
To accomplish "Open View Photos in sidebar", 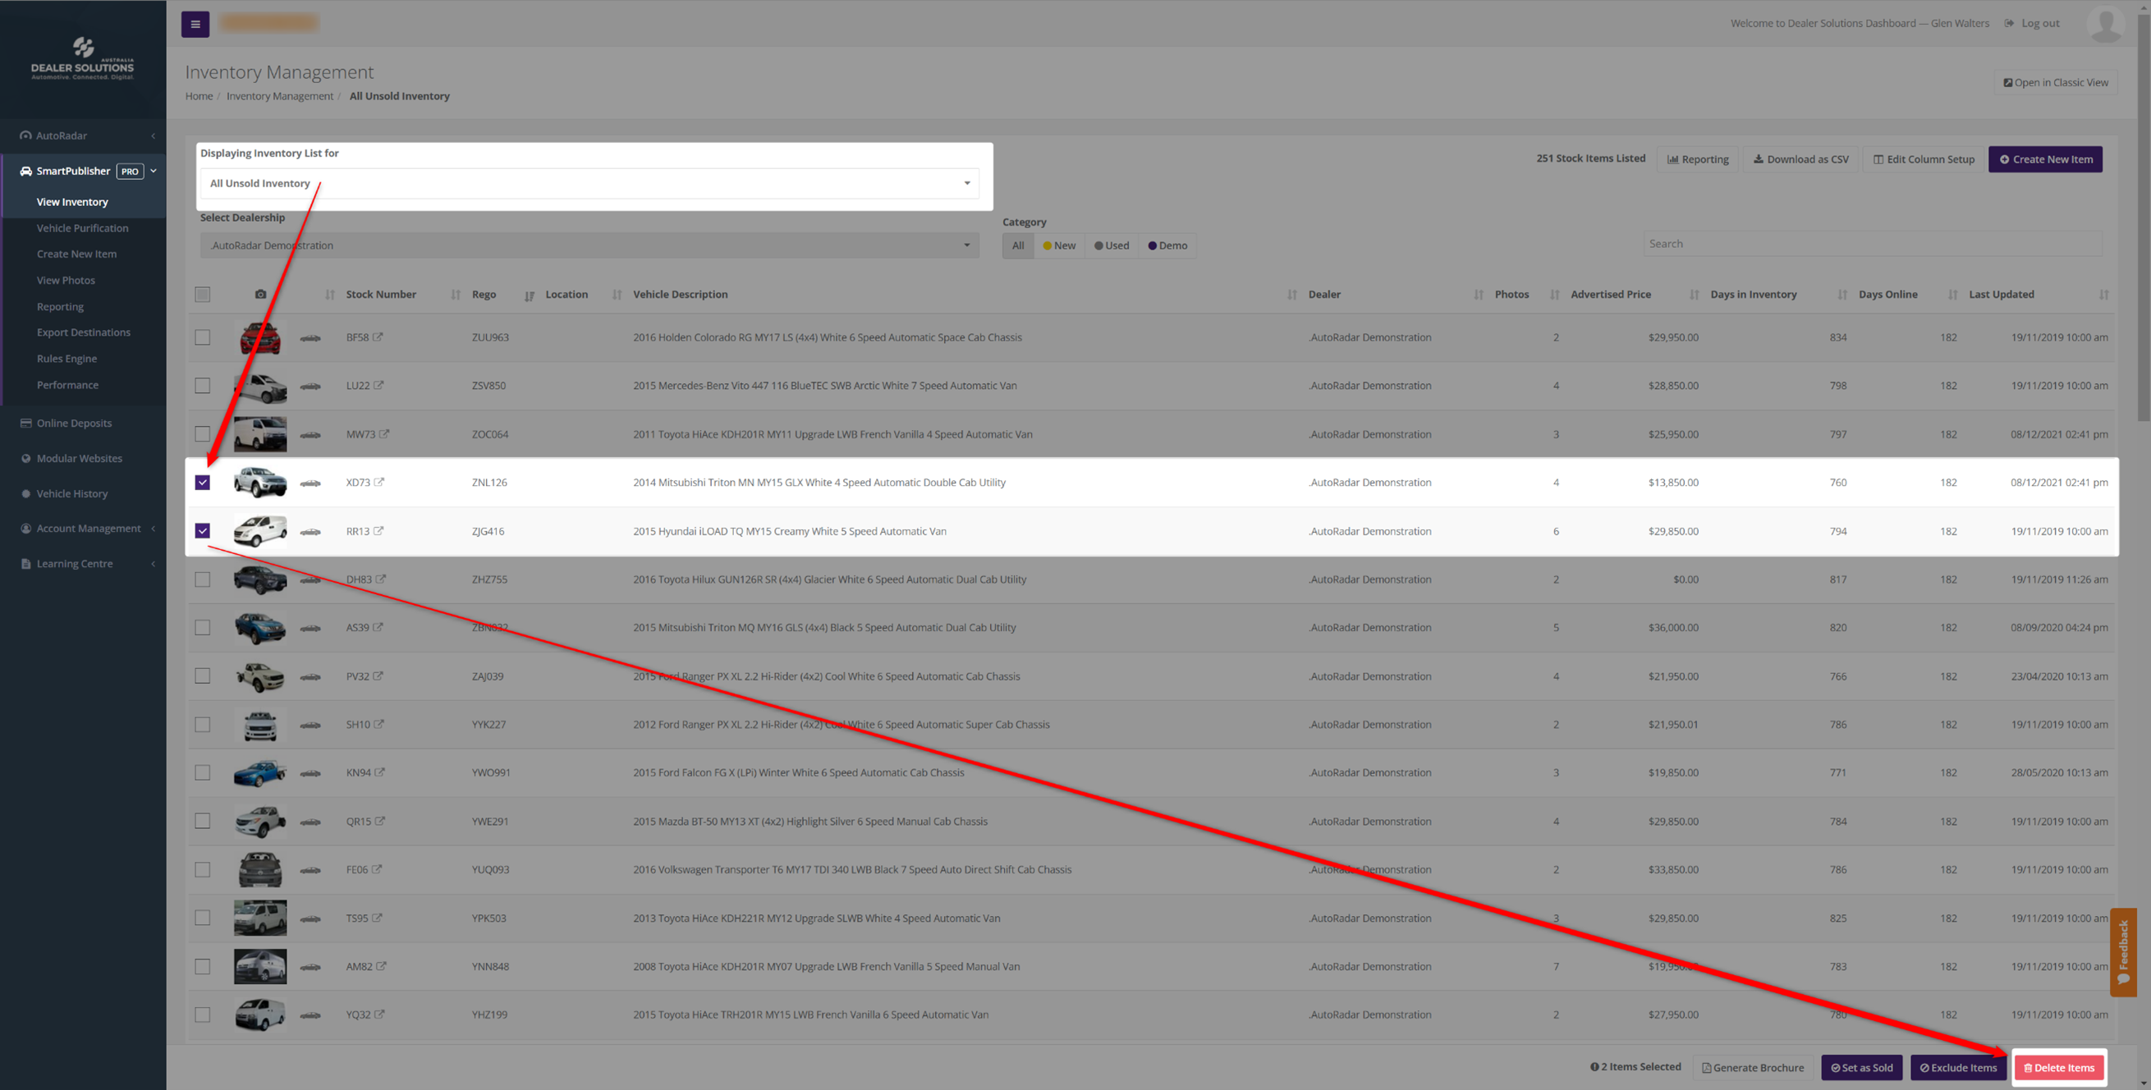I will (x=66, y=281).
